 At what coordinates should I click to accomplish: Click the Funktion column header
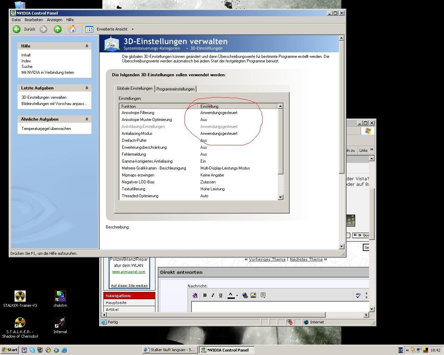pos(159,106)
